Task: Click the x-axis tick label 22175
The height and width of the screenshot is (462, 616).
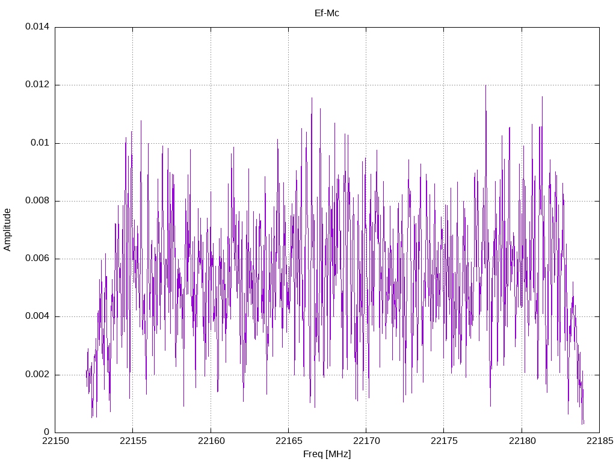Action: coord(444,441)
